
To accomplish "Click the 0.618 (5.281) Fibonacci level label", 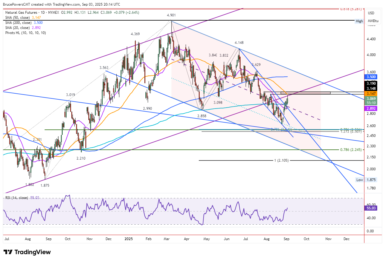I will click(x=351, y=9).
